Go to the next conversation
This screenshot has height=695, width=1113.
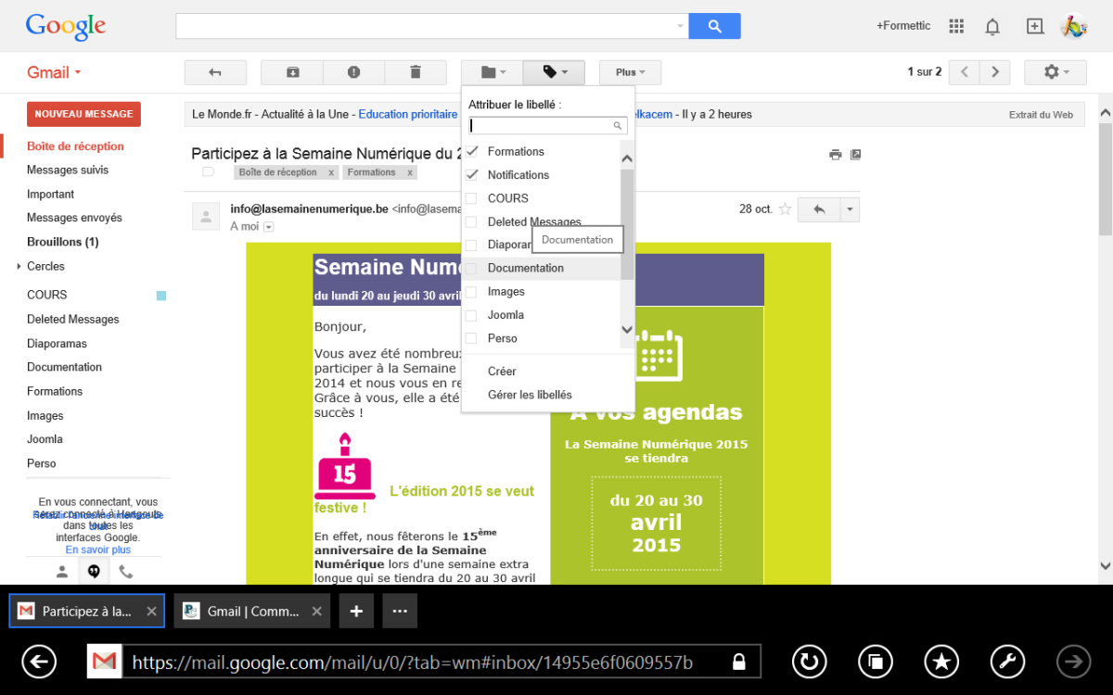tap(995, 72)
